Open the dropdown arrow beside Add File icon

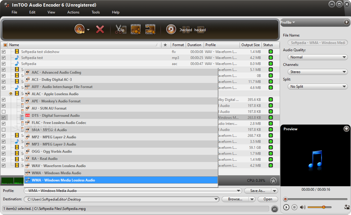88,30
